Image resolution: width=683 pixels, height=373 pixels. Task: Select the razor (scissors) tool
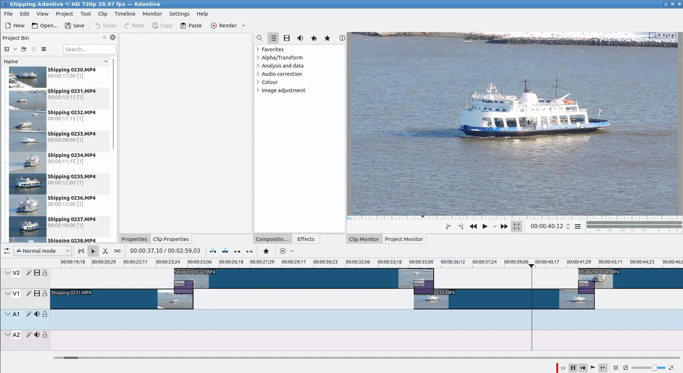105,251
